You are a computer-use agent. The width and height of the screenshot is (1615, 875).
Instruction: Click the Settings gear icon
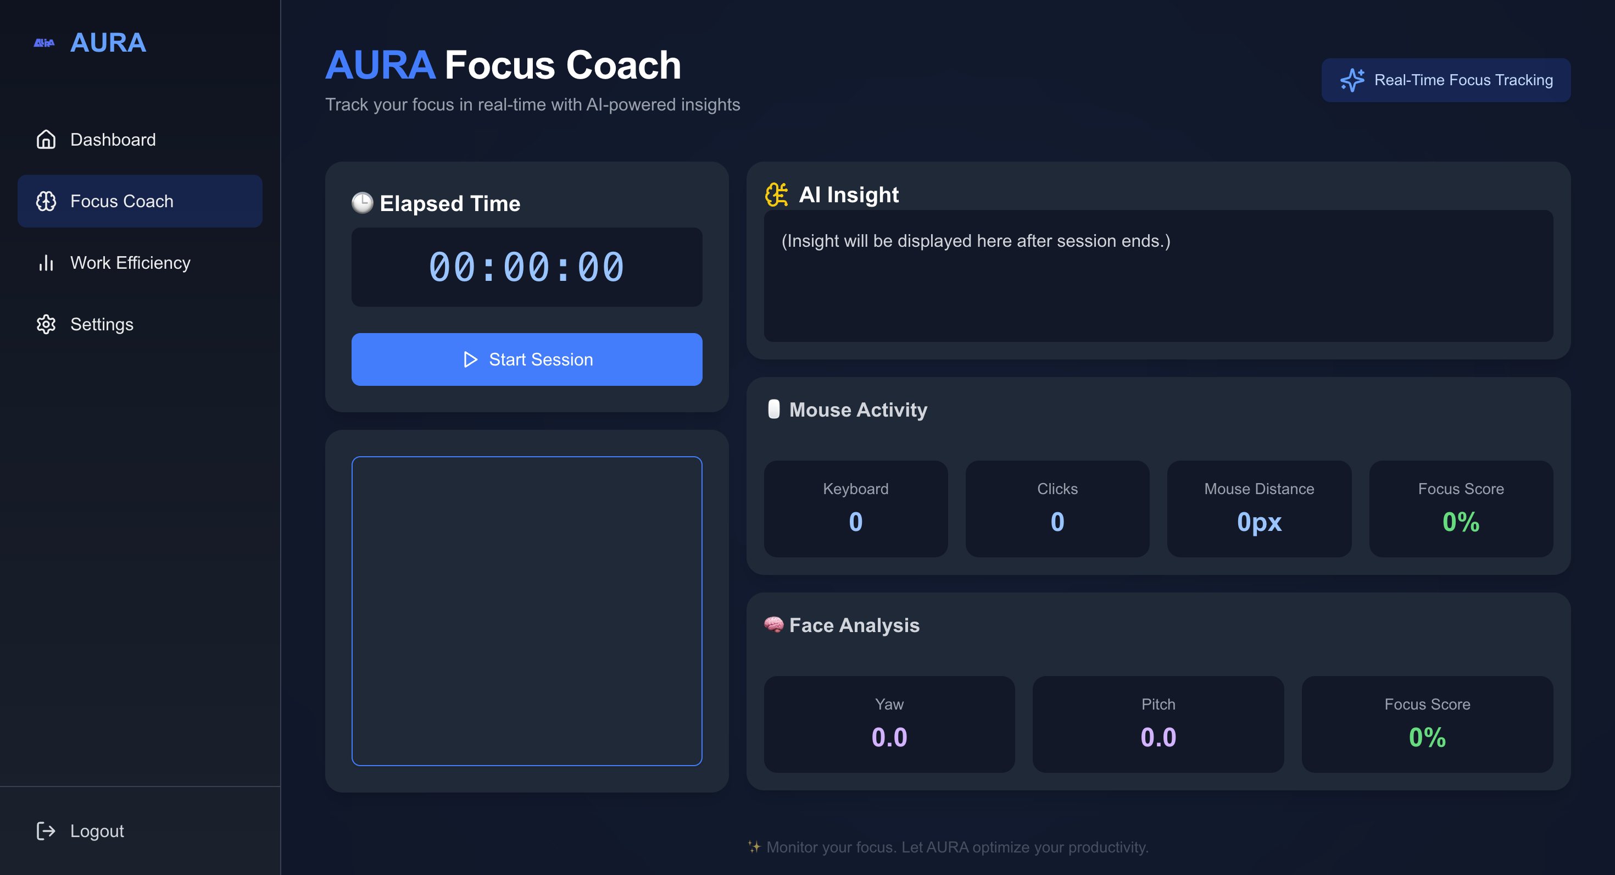pos(46,324)
